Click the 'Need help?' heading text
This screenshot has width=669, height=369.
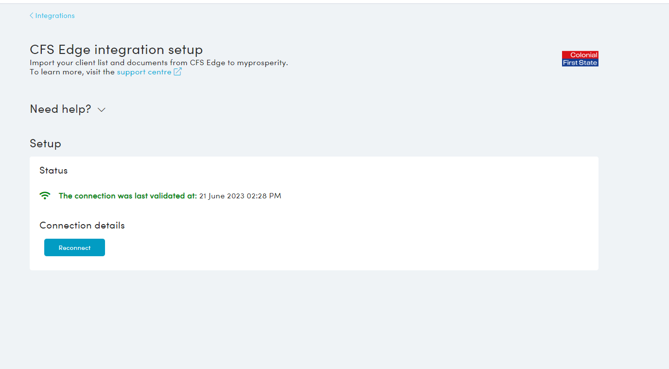(60, 109)
